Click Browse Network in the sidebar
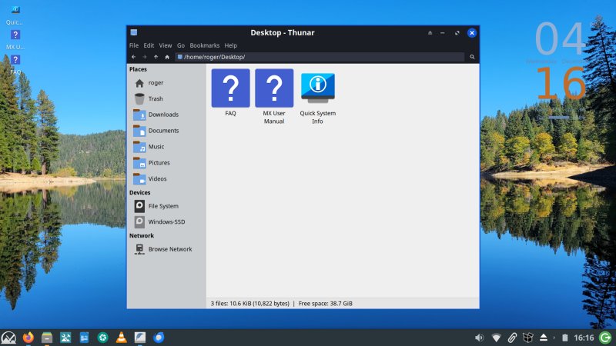Image resolution: width=616 pixels, height=346 pixels. [x=169, y=249]
